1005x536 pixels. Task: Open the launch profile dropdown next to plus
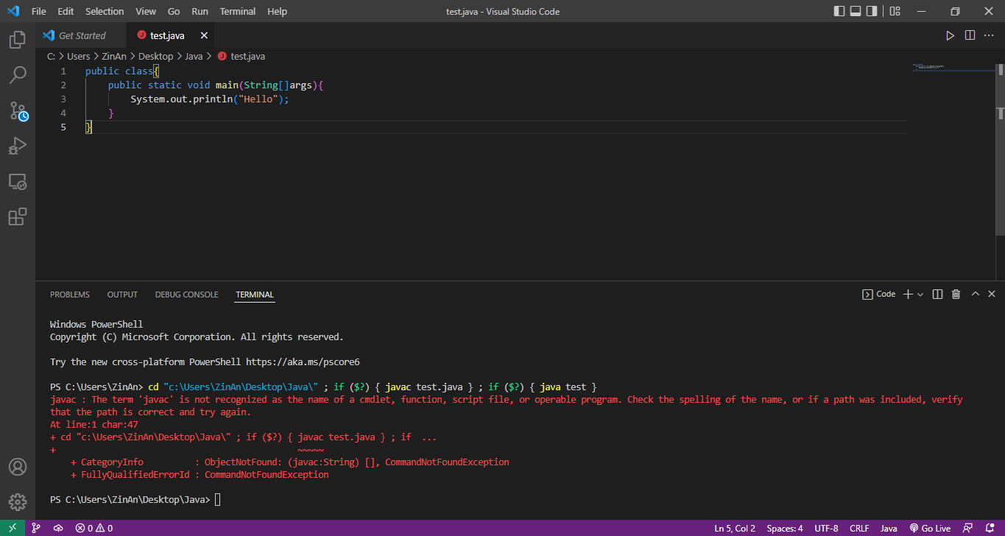click(x=920, y=295)
